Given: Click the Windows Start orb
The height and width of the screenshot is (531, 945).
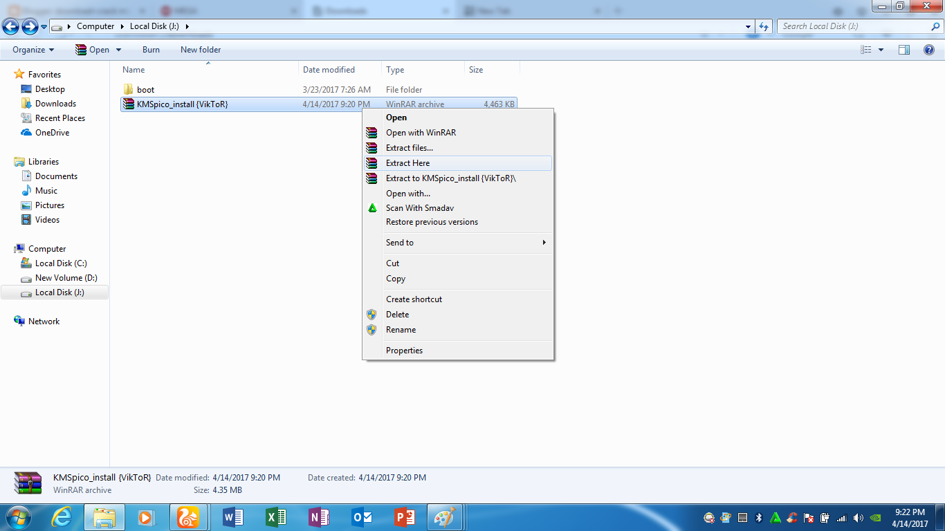Looking at the screenshot, I should 17,517.
